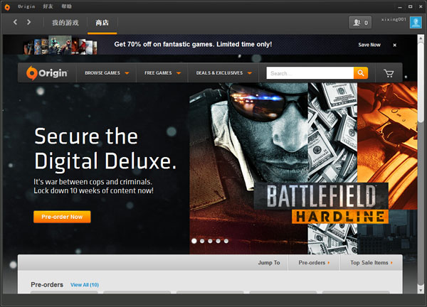Image resolution: width=427 pixels, height=307 pixels.
Task: Open the 帮助 menu
Action: coord(66,6)
